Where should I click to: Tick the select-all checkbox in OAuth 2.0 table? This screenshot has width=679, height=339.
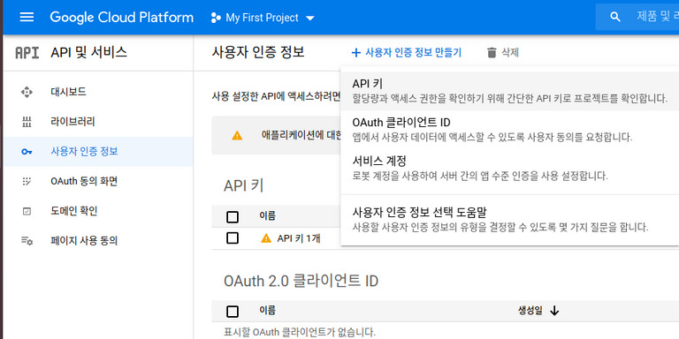[x=233, y=312]
